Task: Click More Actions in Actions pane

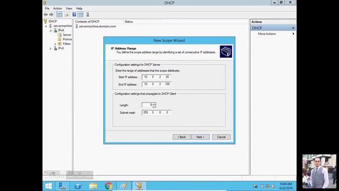Action: click(267, 34)
